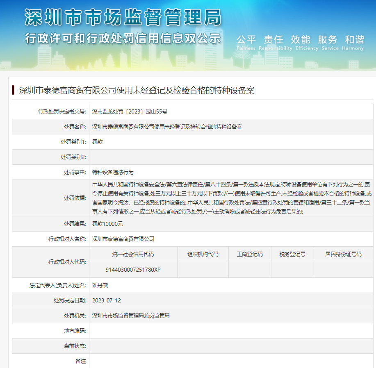
Task: Select the decision date 2023-07-12
Action: click(106, 300)
